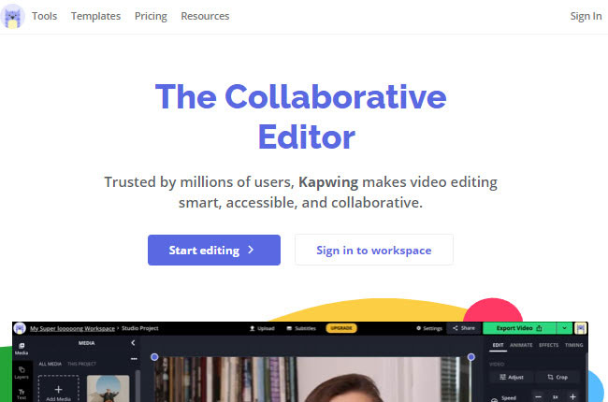Open Subtitles in the editor toolbar
The image size is (608, 402).
301,328
